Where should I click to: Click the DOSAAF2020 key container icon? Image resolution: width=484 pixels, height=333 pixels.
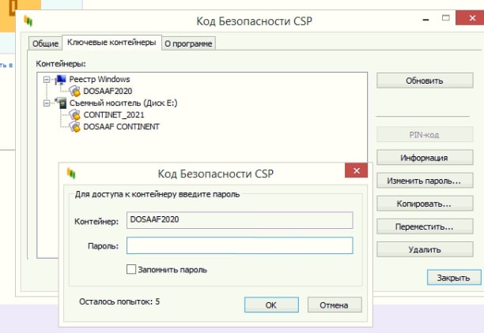pyautogui.click(x=74, y=92)
